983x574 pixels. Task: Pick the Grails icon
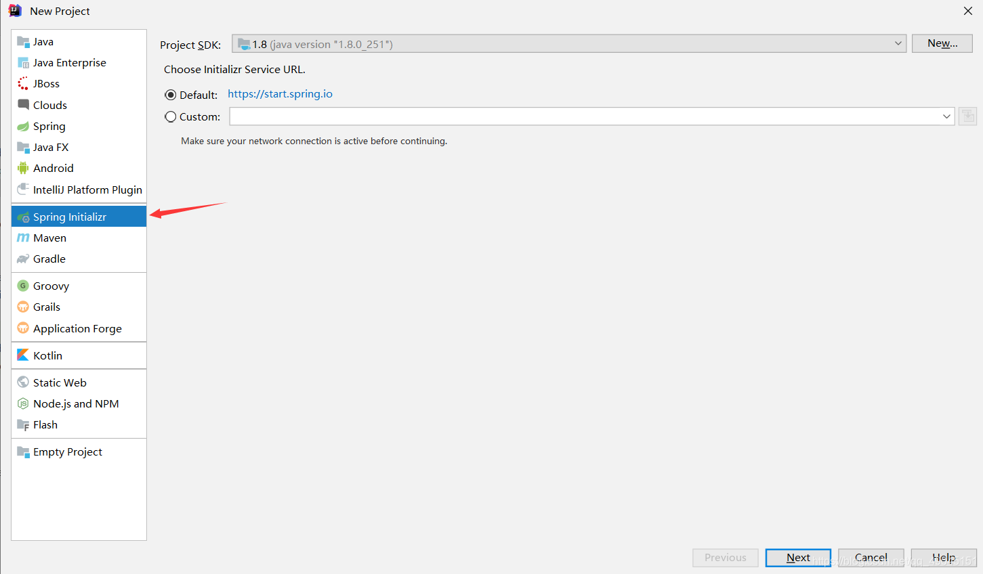[x=23, y=307]
